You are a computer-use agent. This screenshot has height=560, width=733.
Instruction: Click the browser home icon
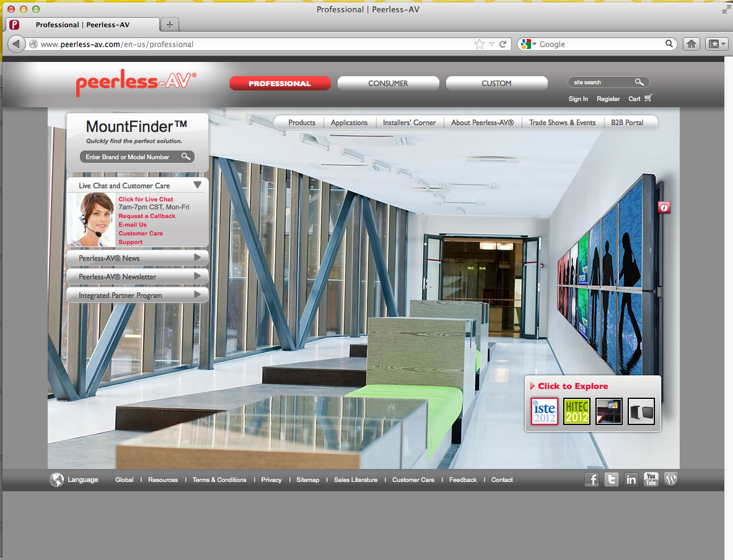[x=691, y=44]
